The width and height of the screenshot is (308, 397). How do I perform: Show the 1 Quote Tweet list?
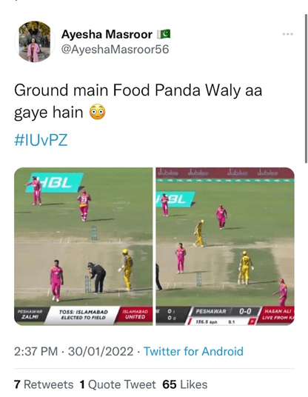[x=118, y=384]
